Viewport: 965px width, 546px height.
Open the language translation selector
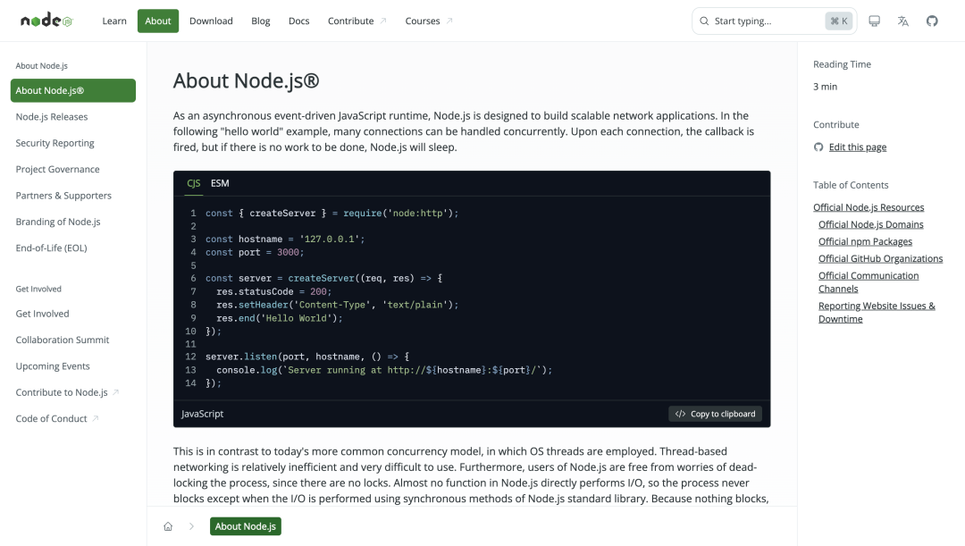[x=902, y=21]
